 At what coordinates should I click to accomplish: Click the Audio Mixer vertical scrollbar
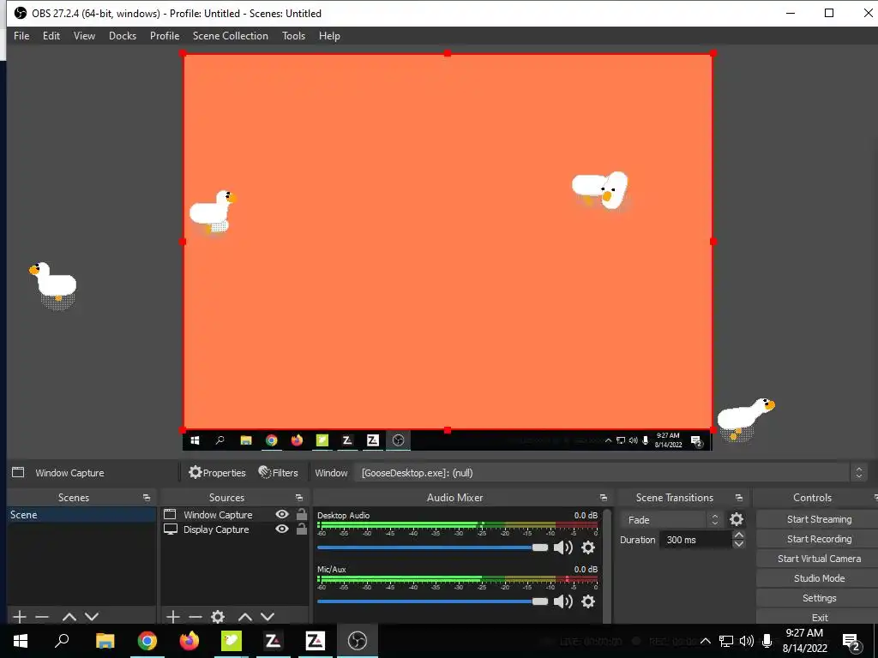click(x=608, y=565)
